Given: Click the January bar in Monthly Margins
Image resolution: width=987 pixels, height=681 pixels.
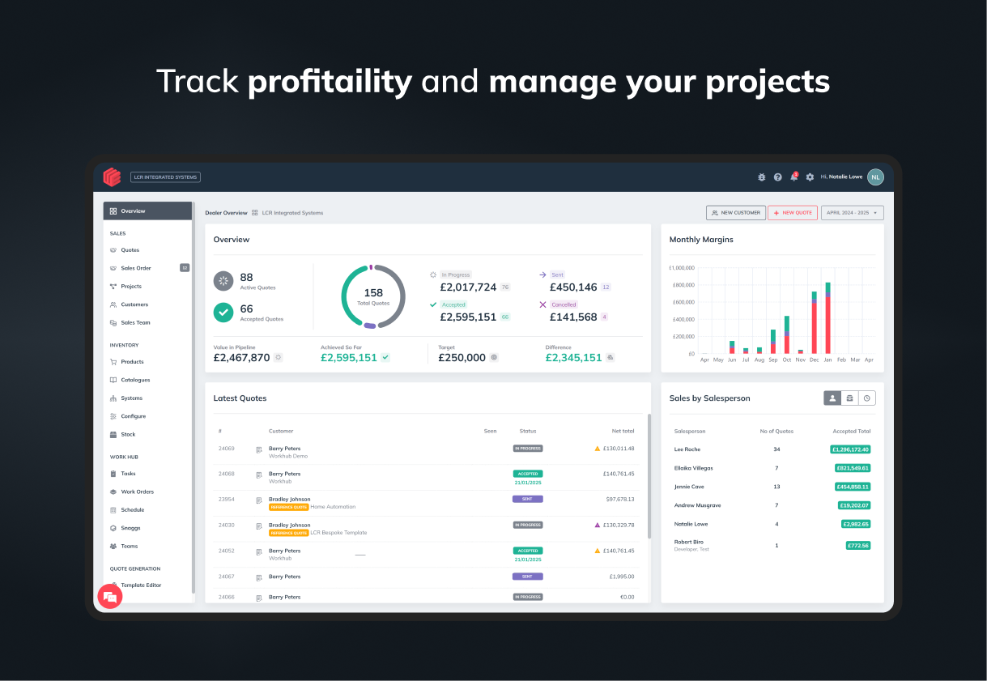Looking at the screenshot, I should [827, 318].
